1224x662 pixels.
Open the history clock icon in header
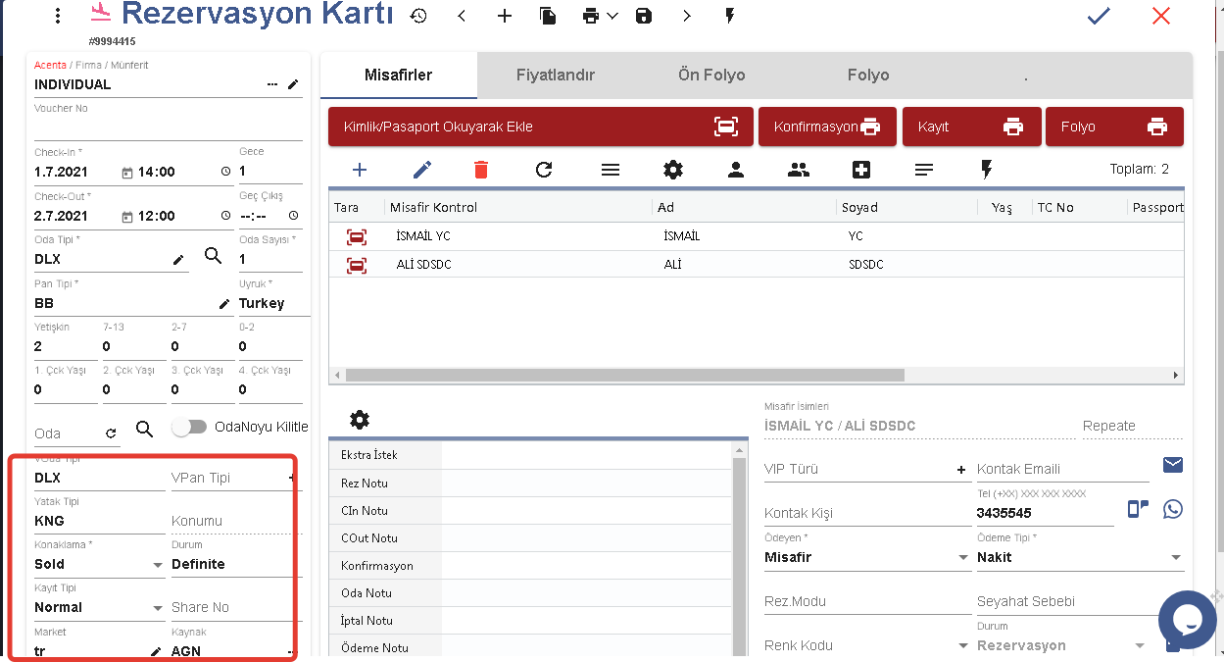tap(418, 16)
